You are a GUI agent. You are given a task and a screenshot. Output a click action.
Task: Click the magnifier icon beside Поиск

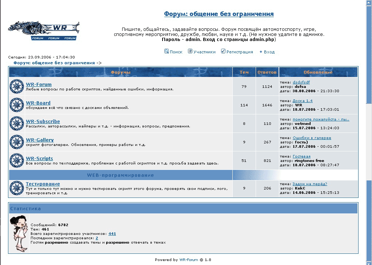click(167, 51)
